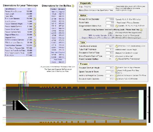Viewport: 153px width, 132px height.
Task: Click Primary Mirror Diameter spinner arrows
Action: [113, 19]
